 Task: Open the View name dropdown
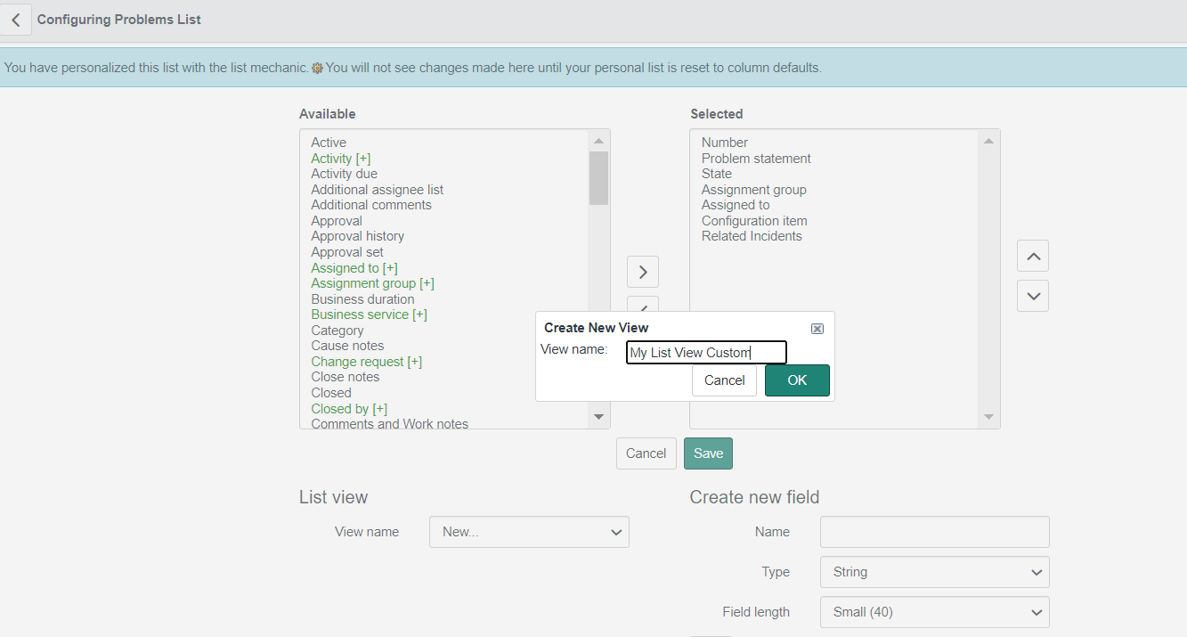(529, 531)
